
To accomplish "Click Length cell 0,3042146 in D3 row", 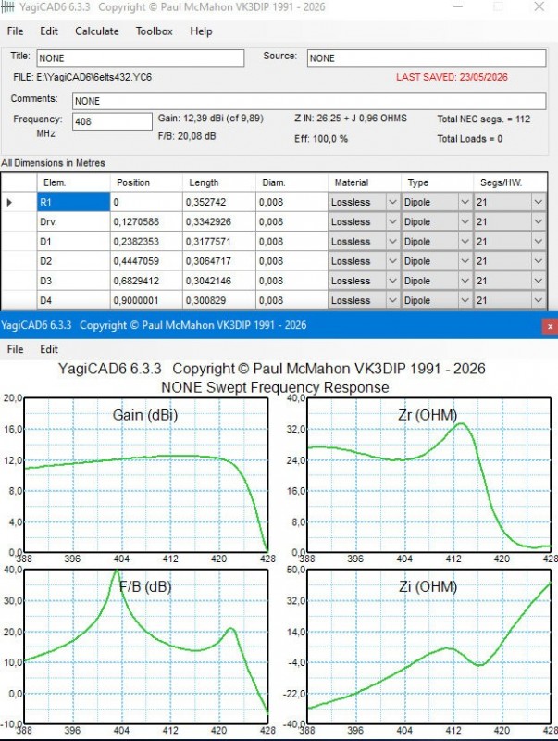I will click(219, 281).
